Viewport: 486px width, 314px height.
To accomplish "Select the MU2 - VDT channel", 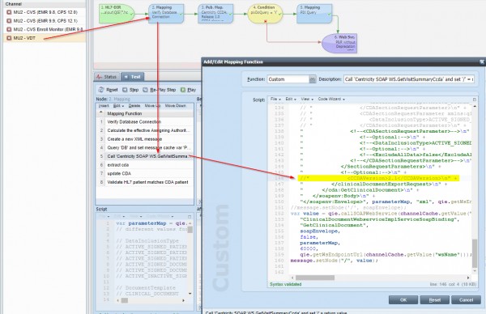I will (x=45, y=38).
